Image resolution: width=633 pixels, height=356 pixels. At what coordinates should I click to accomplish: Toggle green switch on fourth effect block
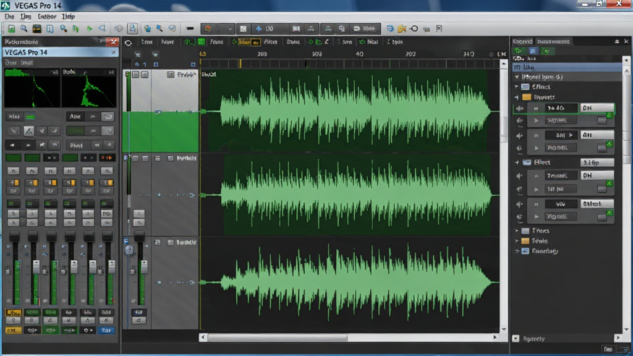click(x=609, y=212)
